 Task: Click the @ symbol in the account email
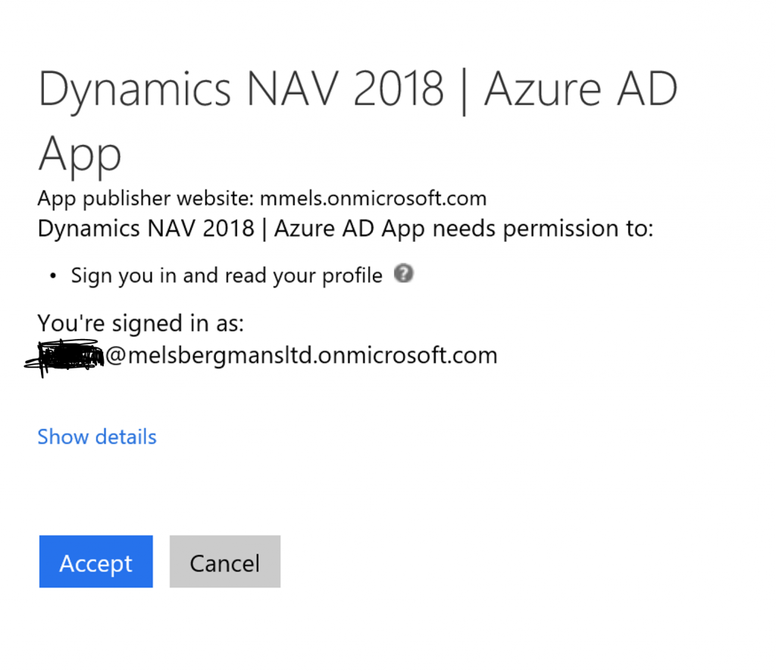click(114, 356)
